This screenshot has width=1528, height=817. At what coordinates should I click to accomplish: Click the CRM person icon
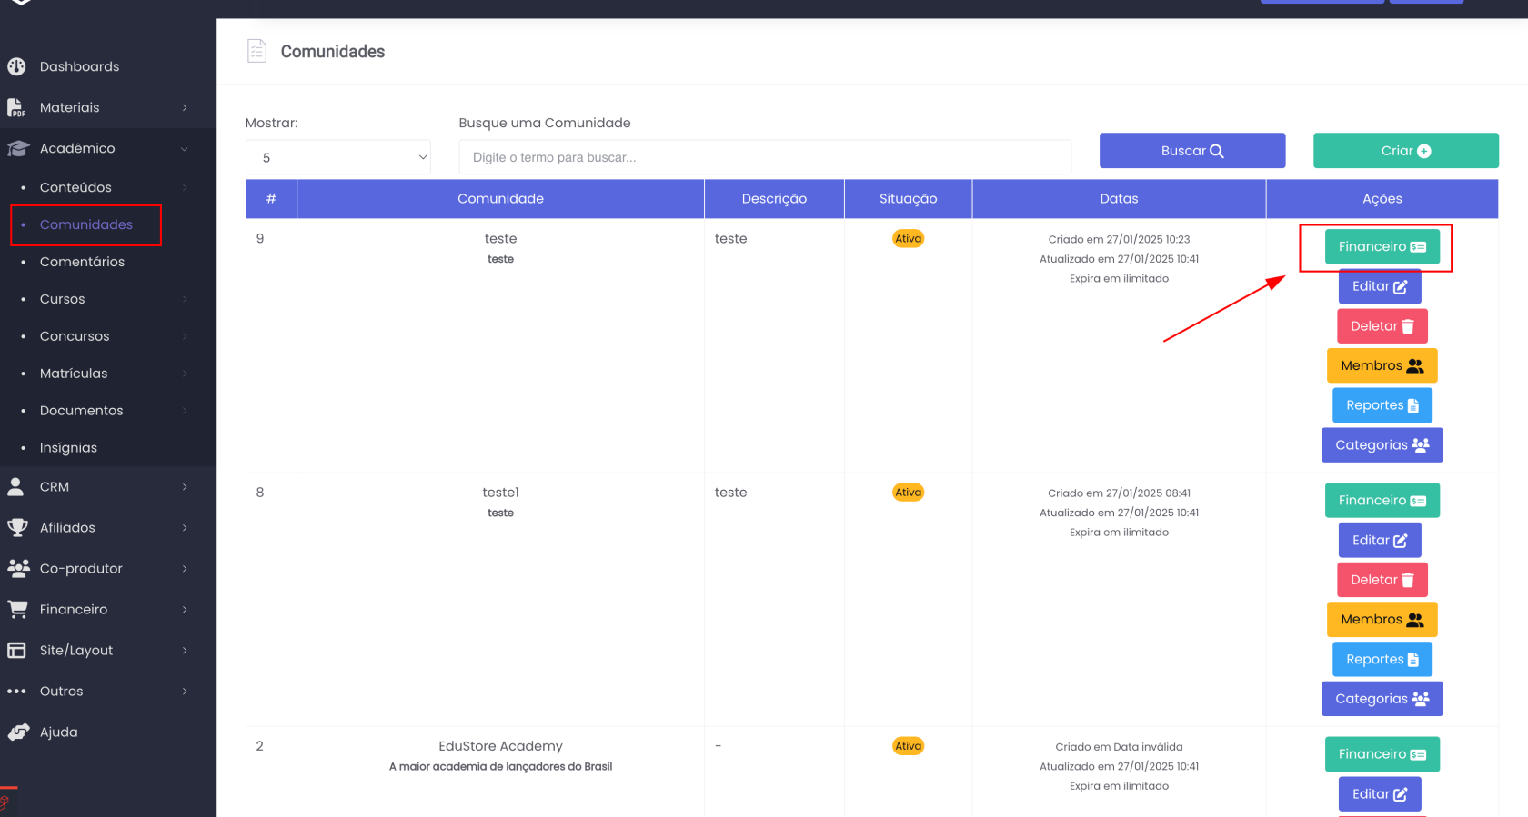[x=16, y=487]
